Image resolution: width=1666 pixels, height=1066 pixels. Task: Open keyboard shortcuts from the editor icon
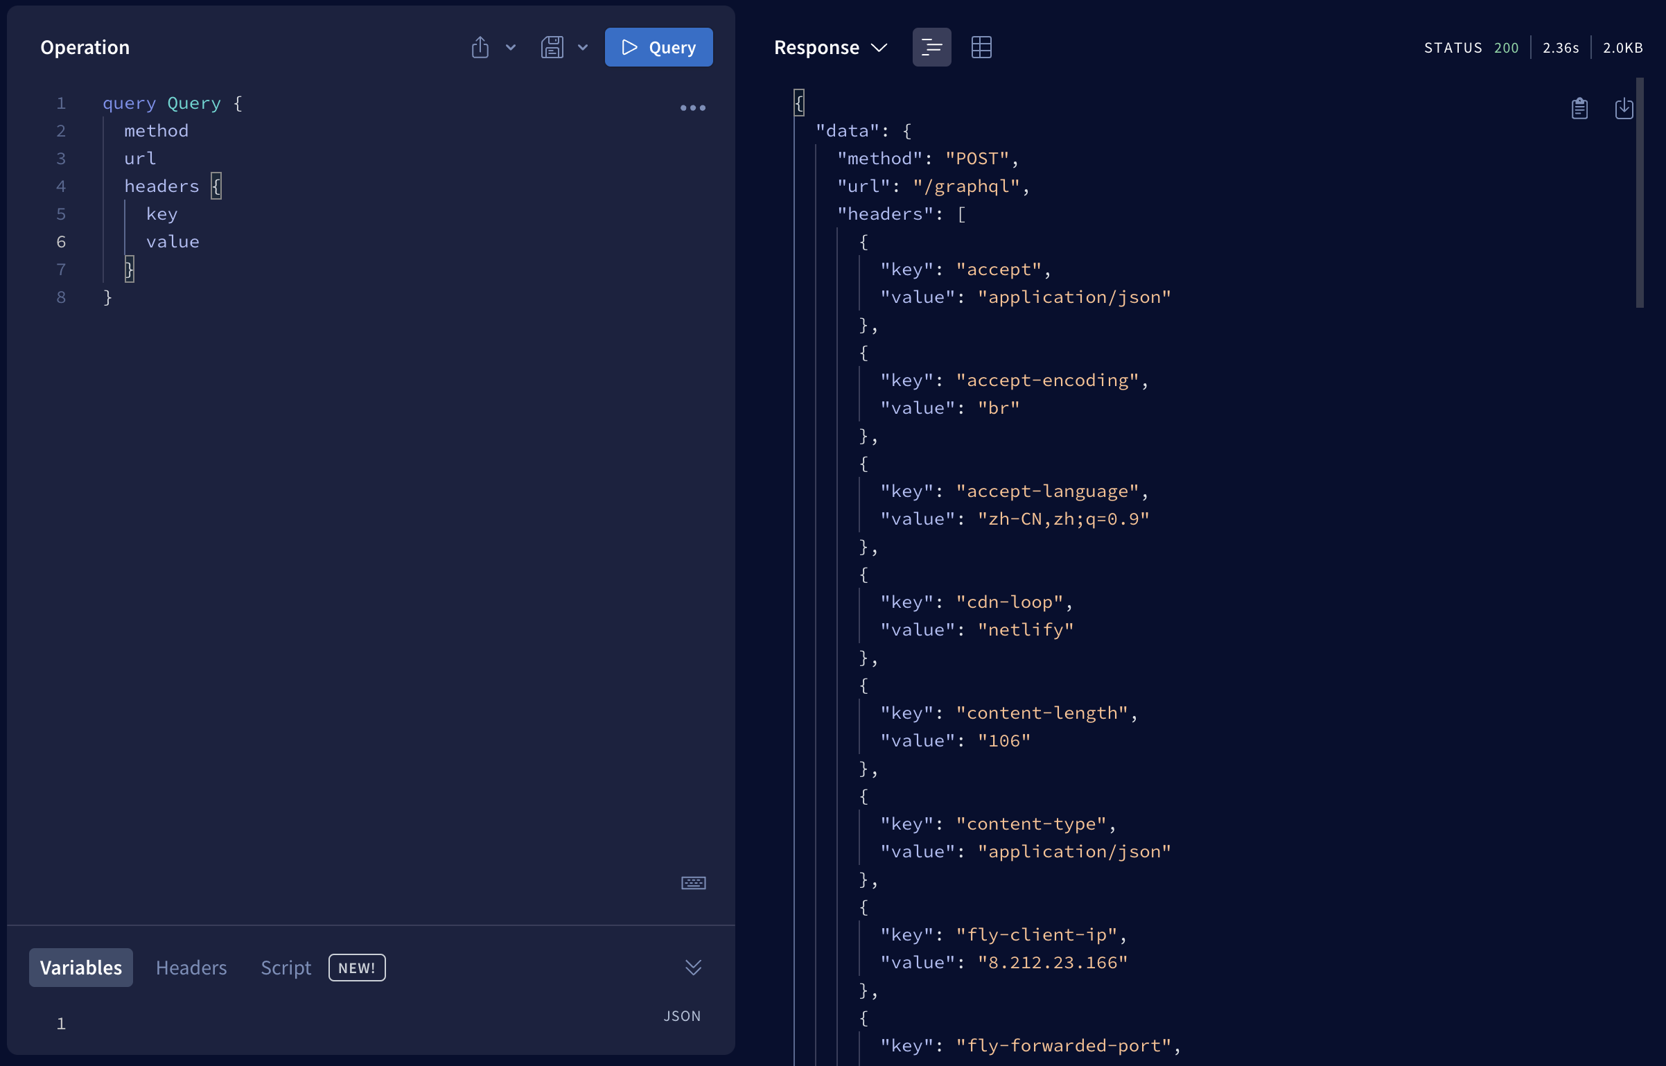[693, 883]
